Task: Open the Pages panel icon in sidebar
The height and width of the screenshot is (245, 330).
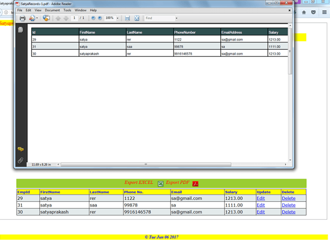Action: coord(20,29)
